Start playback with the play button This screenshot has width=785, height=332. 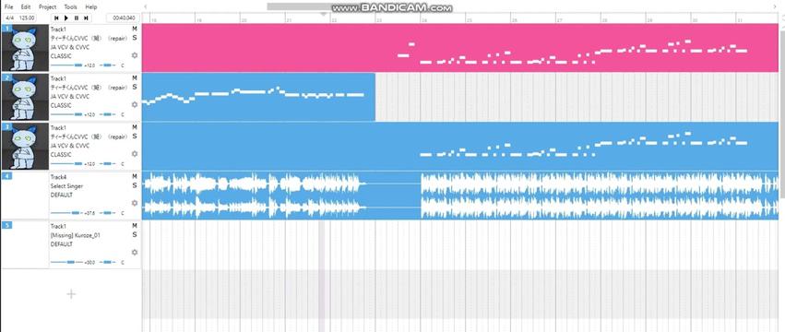pos(66,18)
